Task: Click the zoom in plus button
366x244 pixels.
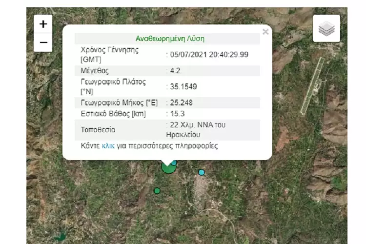Action: coord(43,24)
